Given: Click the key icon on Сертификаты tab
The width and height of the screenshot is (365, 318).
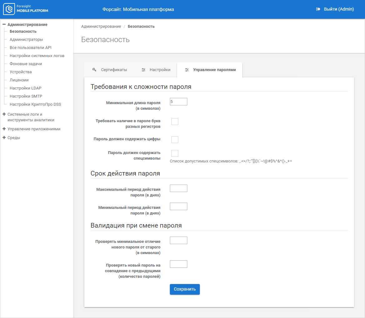Looking at the screenshot, I should pos(94,70).
